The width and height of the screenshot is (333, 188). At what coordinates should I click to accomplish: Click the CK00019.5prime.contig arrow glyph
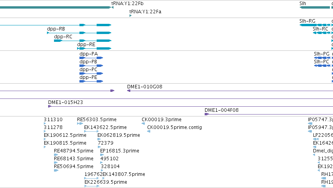[x=149, y=131]
